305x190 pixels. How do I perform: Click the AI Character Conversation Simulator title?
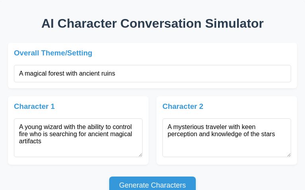152,23
